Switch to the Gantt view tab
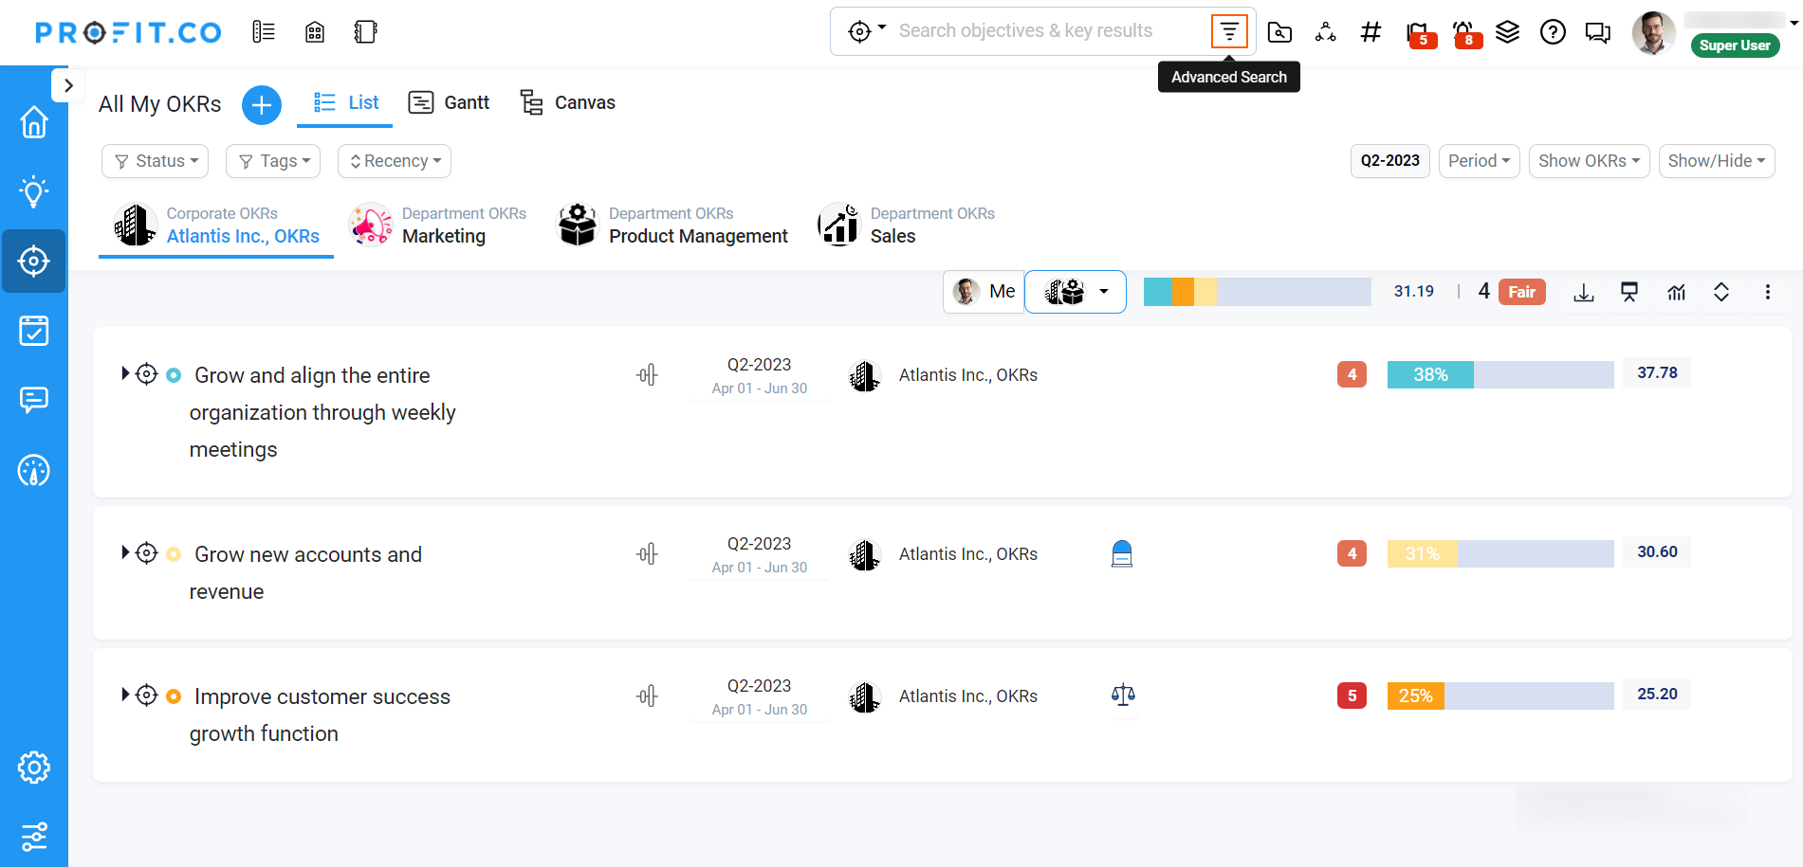This screenshot has width=1803, height=867. (449, 102)
